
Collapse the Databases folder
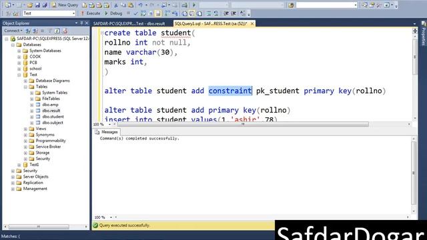[13, 45]
